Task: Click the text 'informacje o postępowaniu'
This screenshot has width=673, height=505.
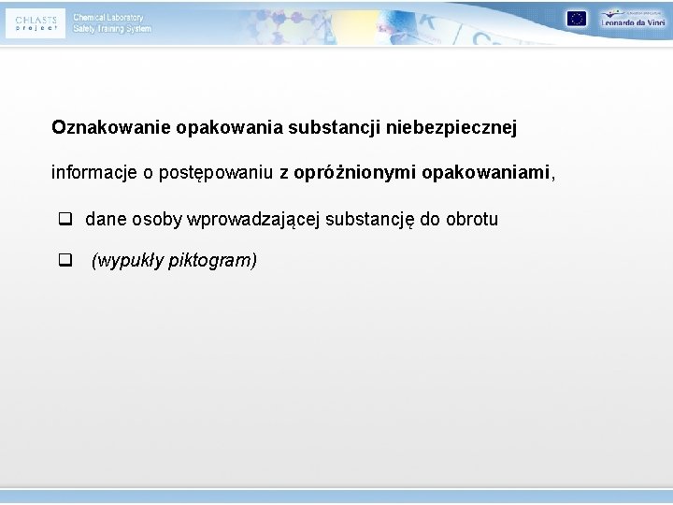Action: (163, 173)
